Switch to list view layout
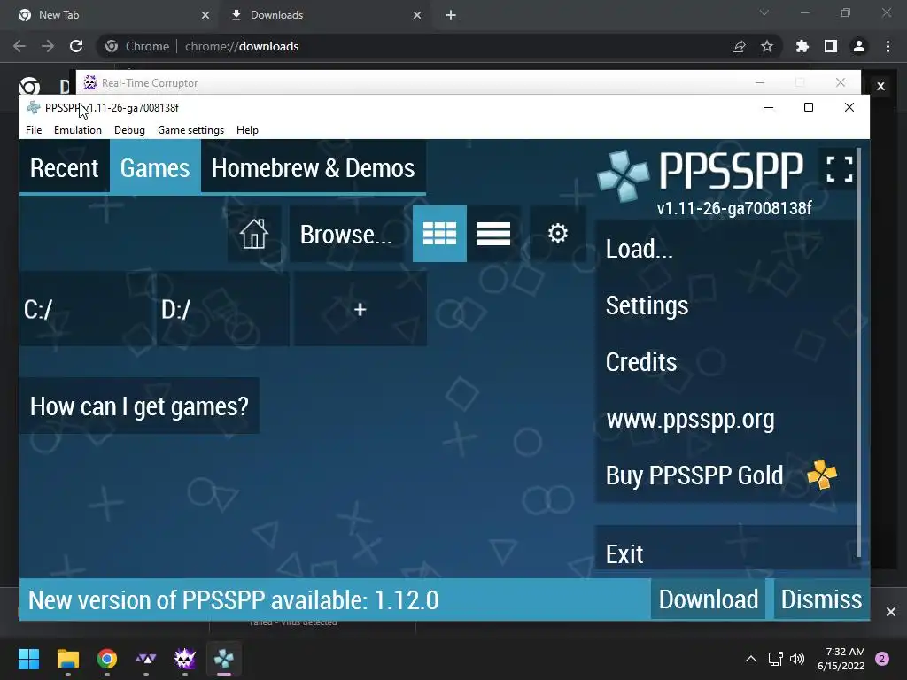This screenshot has height=680, width=907. tap(493, 234)
